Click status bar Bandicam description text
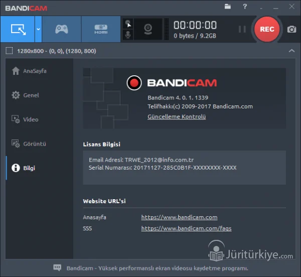This screenshot has width=301, height=277. point(157,268)
